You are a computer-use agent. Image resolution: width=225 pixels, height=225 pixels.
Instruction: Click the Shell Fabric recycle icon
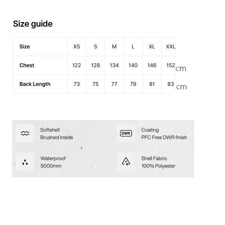click(126, 162)
